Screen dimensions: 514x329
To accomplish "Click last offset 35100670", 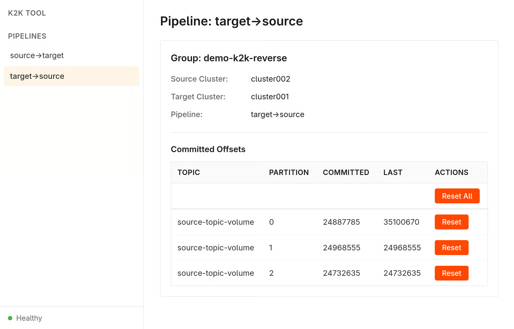I will [x=401, y=222].
